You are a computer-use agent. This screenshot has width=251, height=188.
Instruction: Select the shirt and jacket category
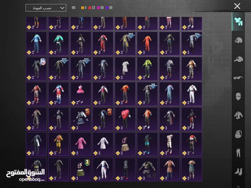238,115
